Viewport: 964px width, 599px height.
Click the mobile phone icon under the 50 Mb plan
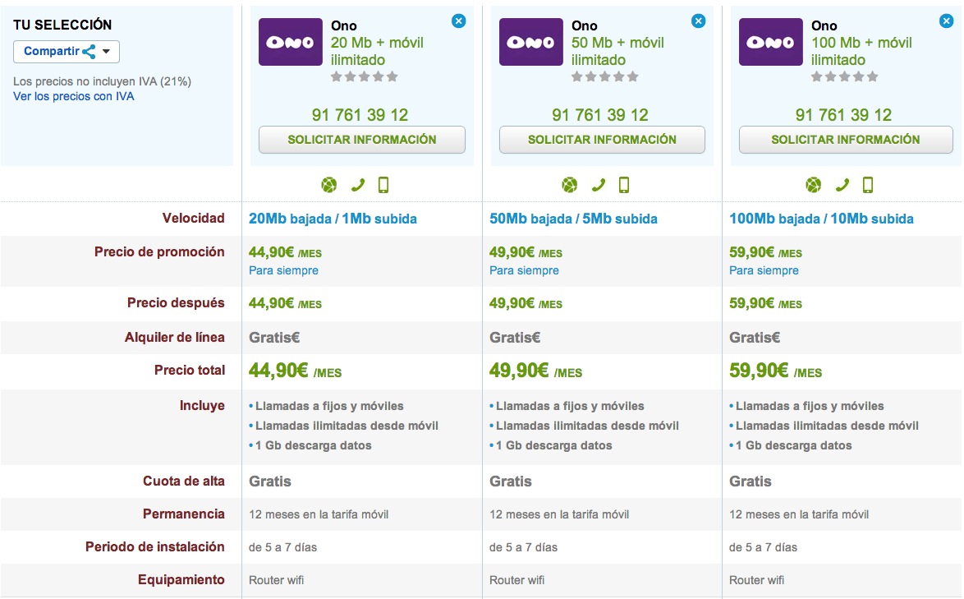coord(624,185)
